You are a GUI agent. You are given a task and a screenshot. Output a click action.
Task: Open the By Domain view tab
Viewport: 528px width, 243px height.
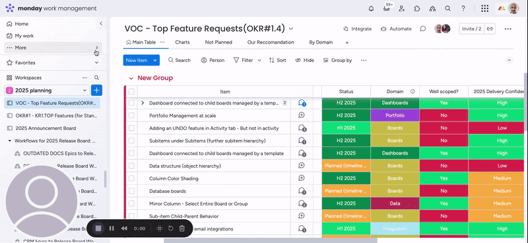321,42
